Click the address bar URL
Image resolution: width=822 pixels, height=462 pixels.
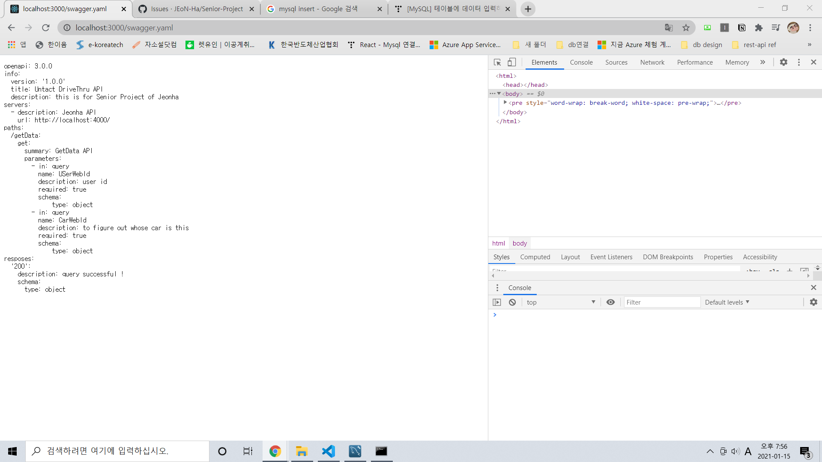point(124,28)
